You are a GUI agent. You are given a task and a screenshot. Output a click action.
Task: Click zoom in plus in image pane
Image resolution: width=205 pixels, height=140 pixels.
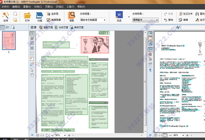[69, 136]
